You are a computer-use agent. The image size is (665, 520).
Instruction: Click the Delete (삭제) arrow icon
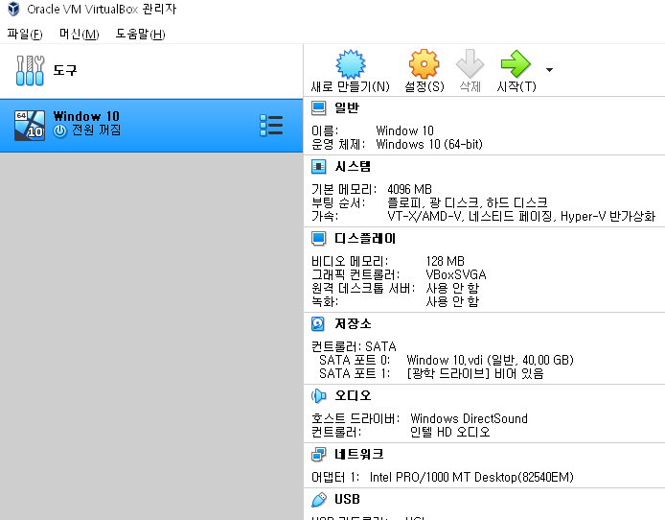[x=470, y=64]
